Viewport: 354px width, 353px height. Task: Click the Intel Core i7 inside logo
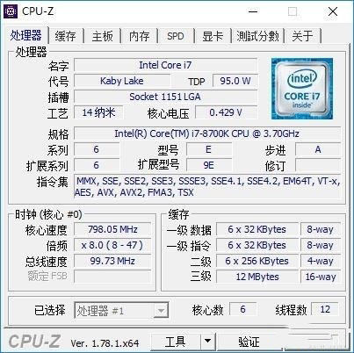coord(302,89)
